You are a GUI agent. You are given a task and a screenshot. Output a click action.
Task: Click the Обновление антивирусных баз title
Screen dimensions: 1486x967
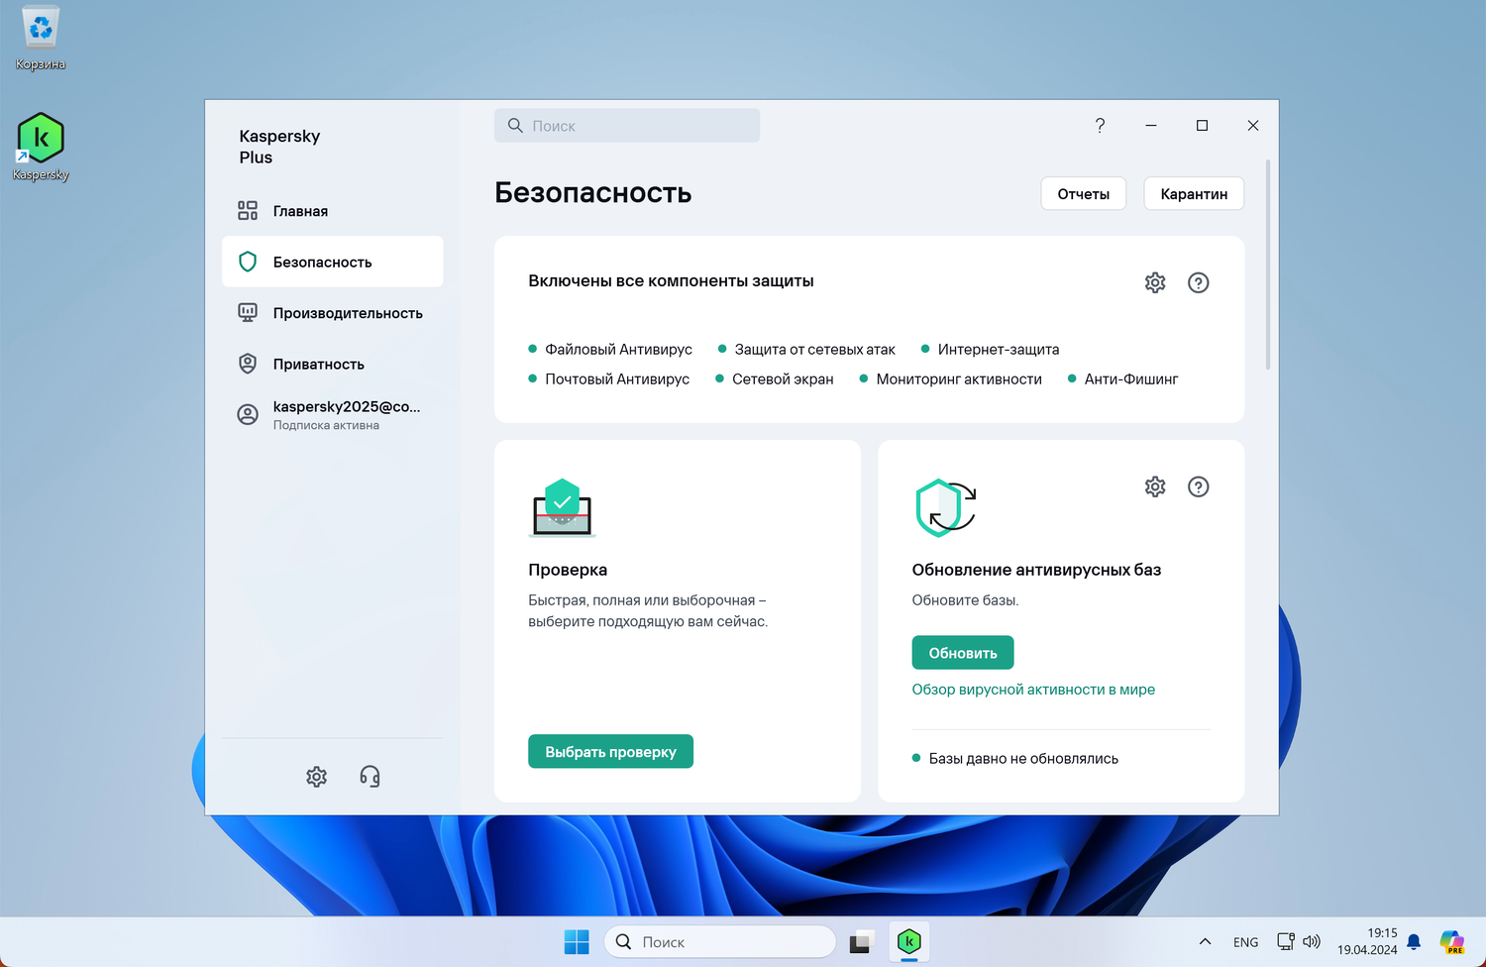(x=1036, y=570)
